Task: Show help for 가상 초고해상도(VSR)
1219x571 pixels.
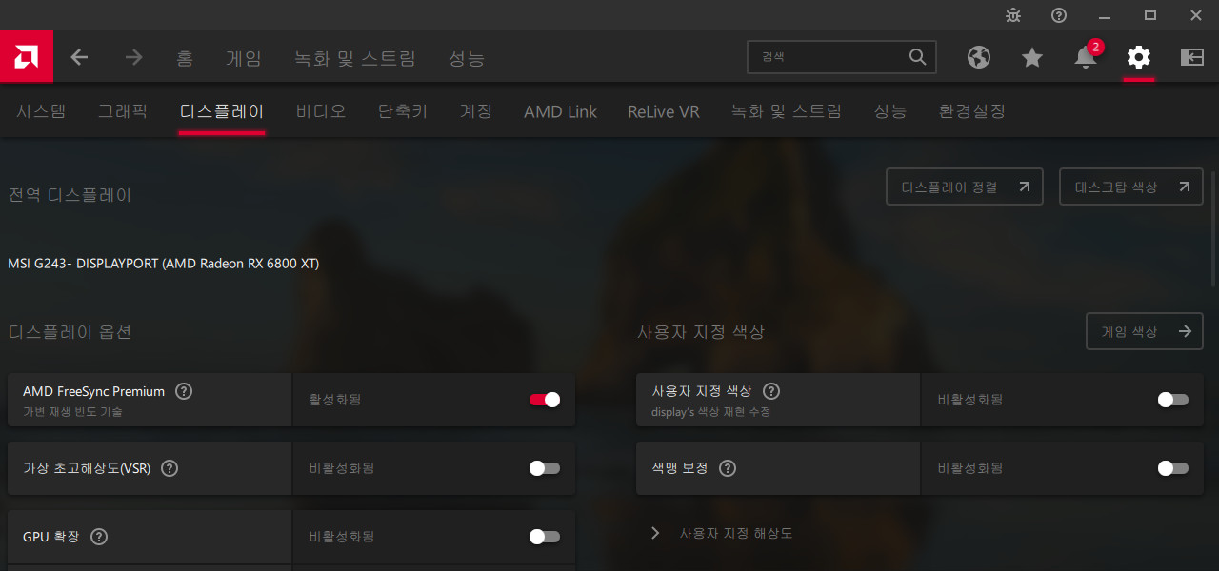Action: coord(170,468)
